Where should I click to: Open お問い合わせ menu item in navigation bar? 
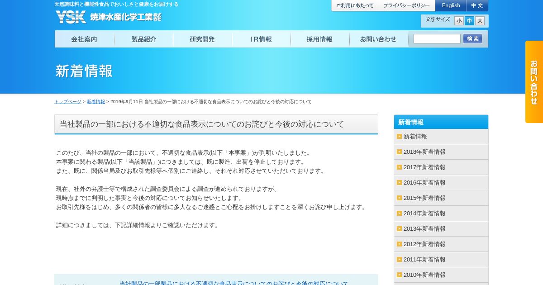click(379, 39)
